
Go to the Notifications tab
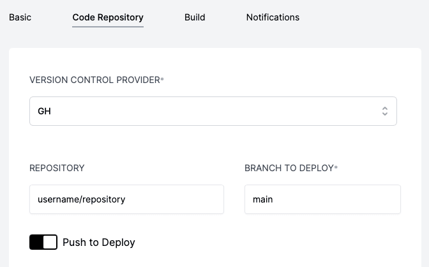[273, 17]
